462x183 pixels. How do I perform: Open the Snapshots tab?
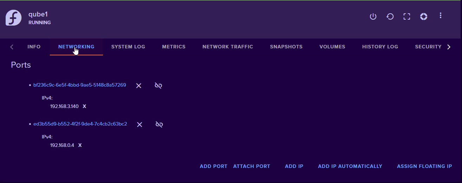(286, 47)
